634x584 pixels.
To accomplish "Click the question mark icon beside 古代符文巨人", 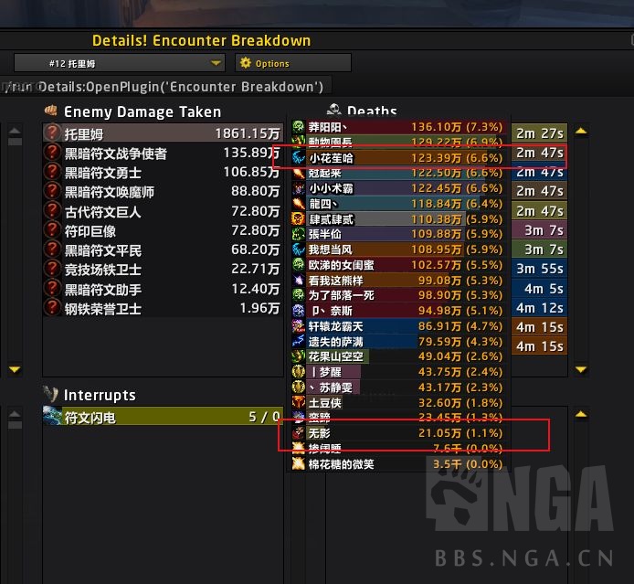I will point(52,211).
